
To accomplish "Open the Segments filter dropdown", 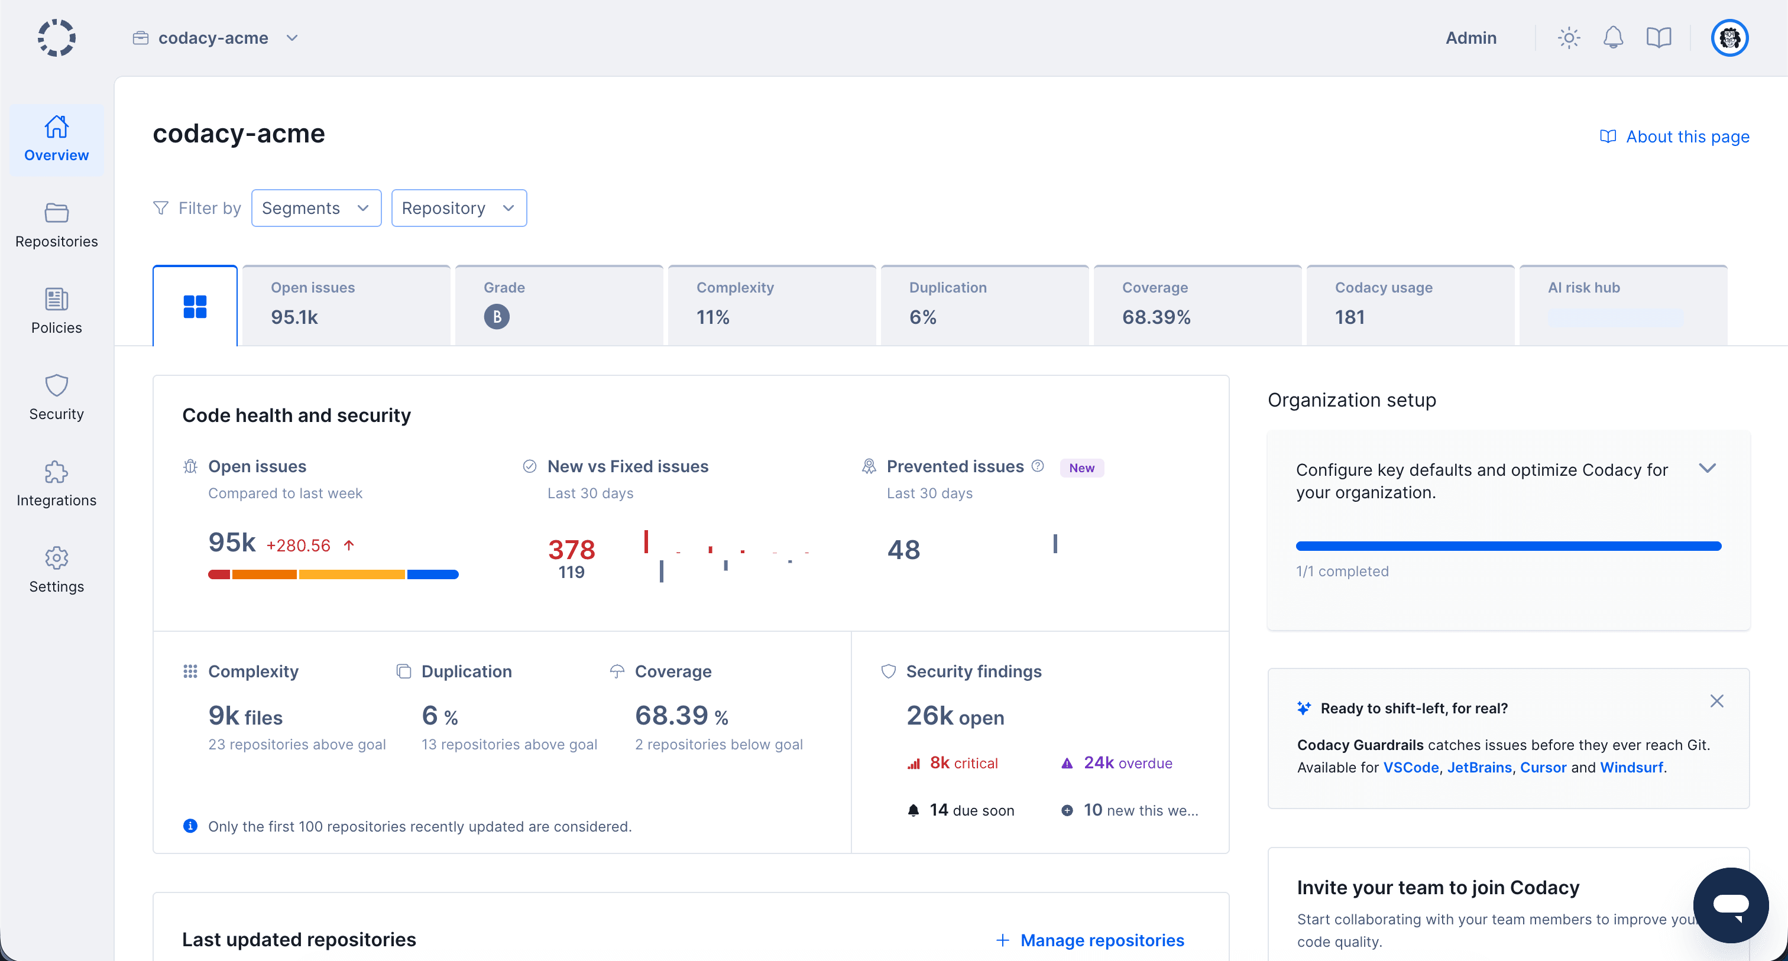I will click(316, 207).
